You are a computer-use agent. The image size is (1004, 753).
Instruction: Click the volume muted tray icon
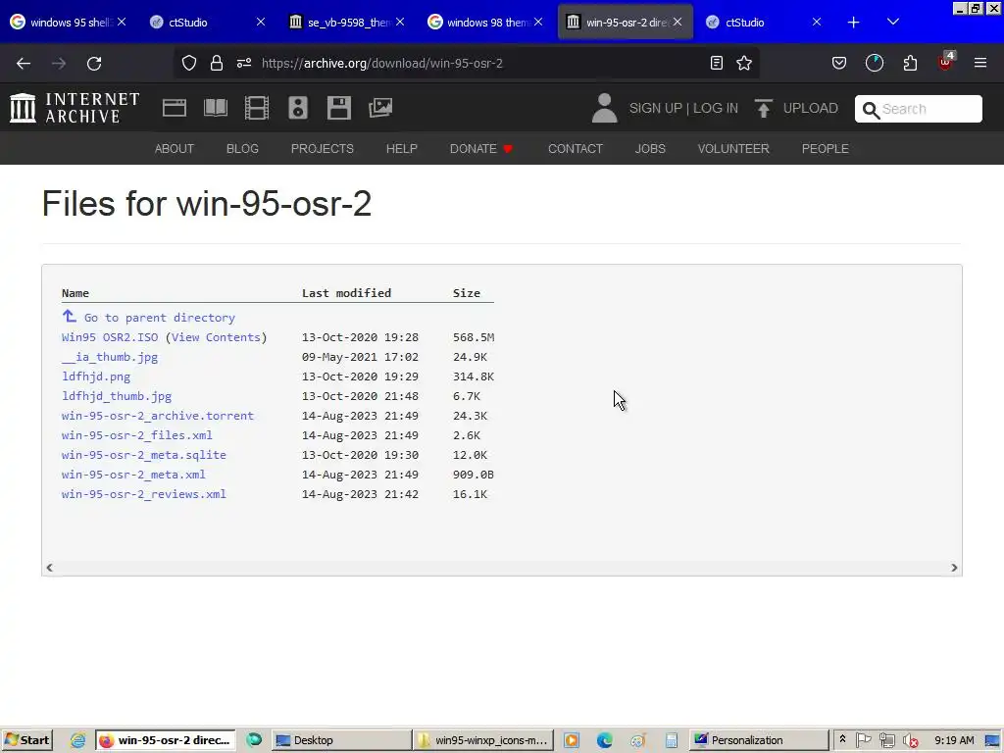pos(910,740)
